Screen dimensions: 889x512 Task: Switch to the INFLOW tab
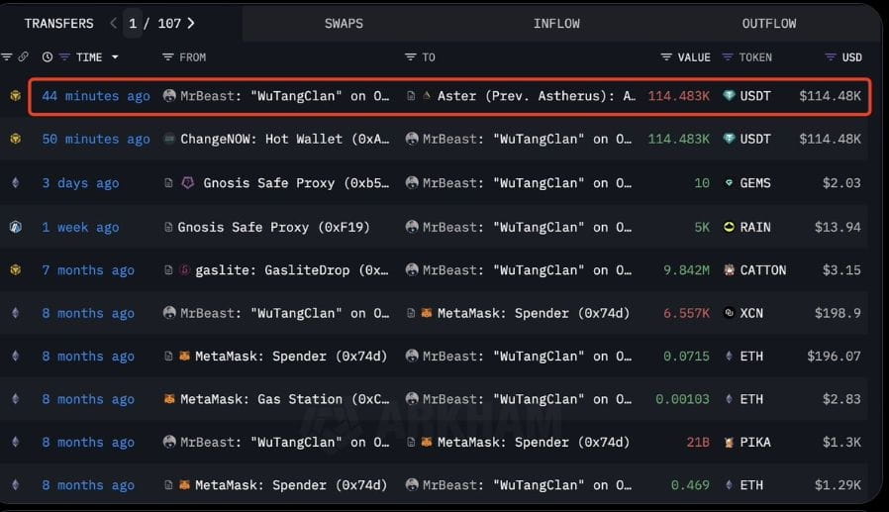(x=556, y=23)
